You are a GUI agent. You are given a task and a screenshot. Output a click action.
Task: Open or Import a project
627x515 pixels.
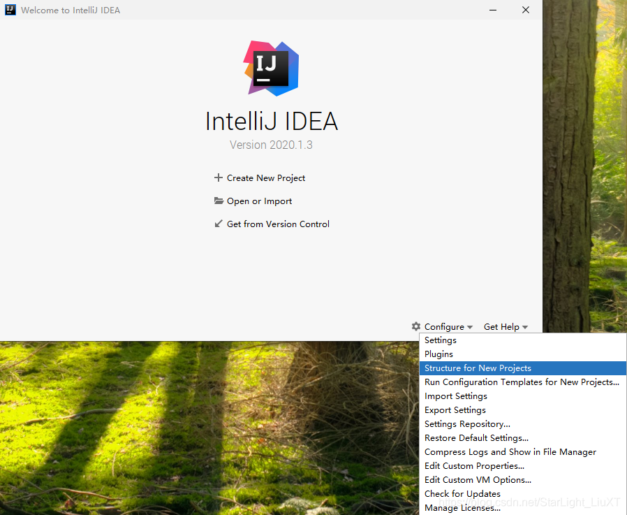[259, 201]
